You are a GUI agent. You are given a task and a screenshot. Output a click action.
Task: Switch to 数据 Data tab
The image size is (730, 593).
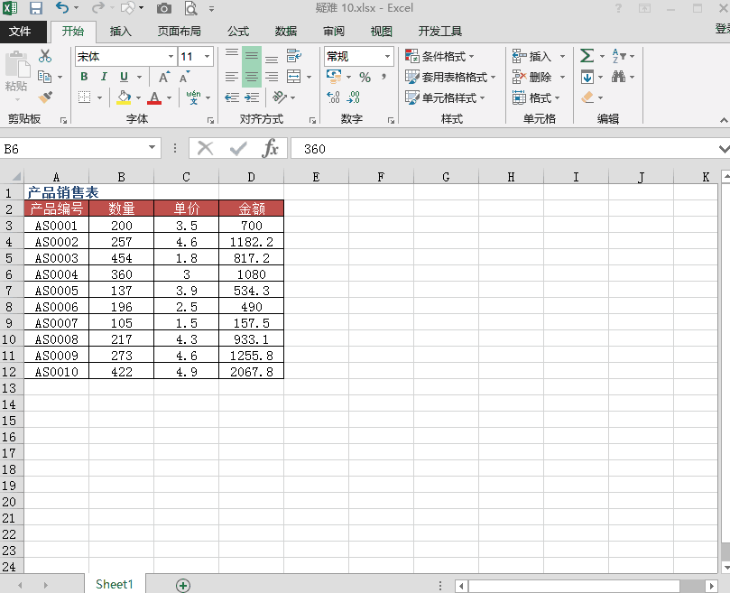pos(285,32)
